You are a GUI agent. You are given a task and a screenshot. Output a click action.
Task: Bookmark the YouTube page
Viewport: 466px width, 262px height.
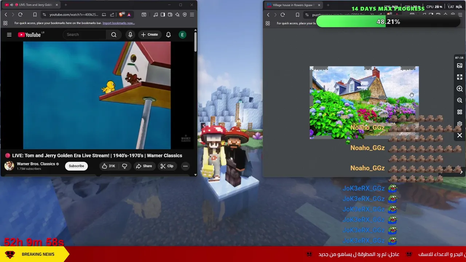35,15
